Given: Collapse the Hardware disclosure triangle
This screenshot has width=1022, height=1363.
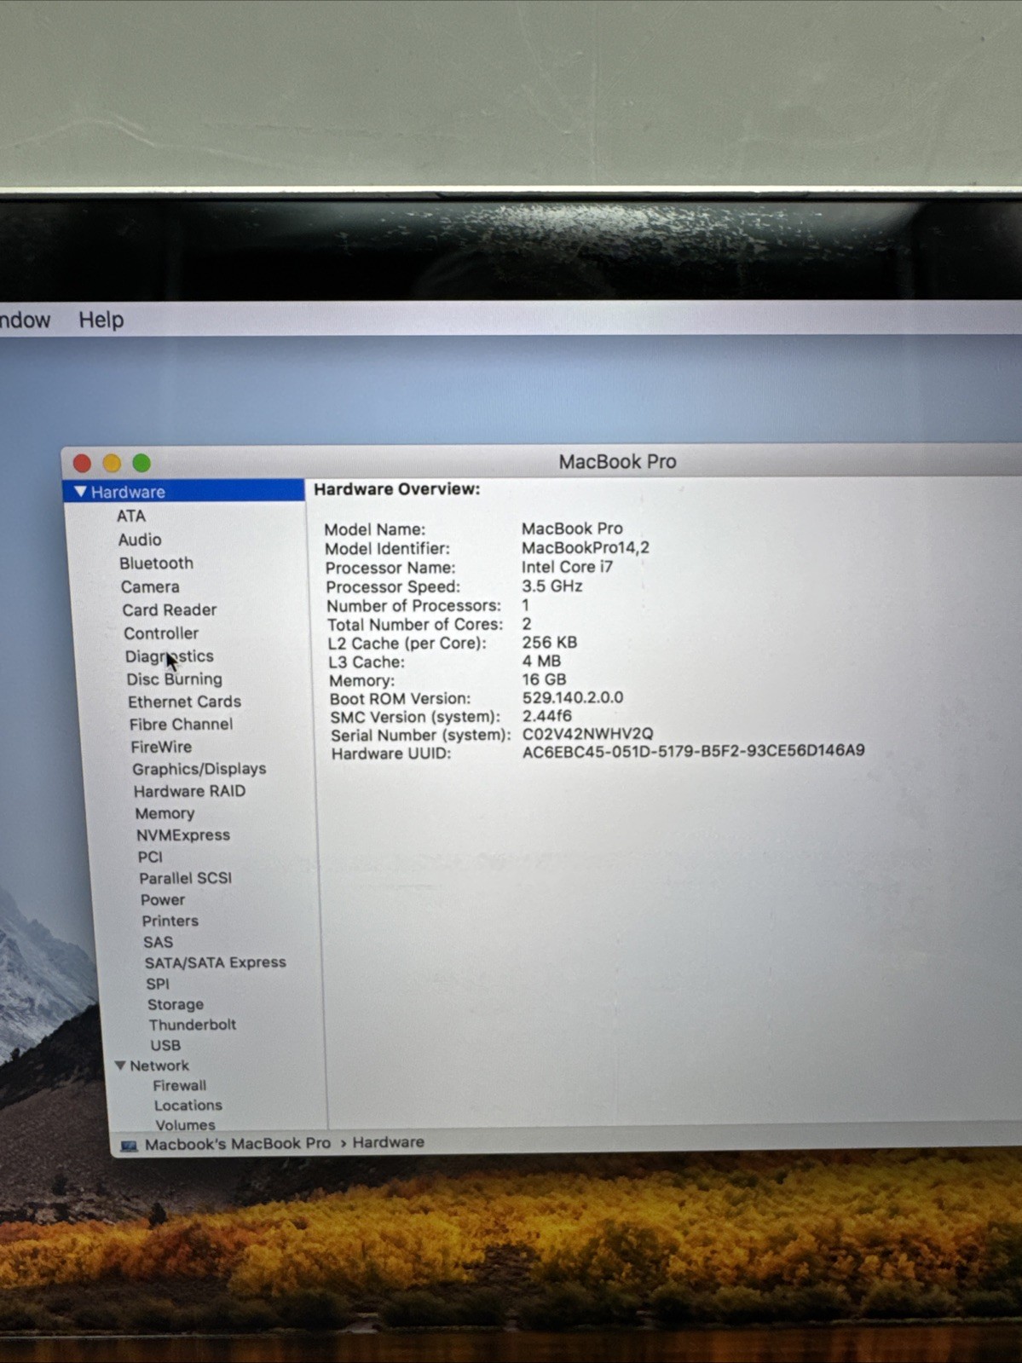Looking at the screenshot, I should [x=80, y=492].
